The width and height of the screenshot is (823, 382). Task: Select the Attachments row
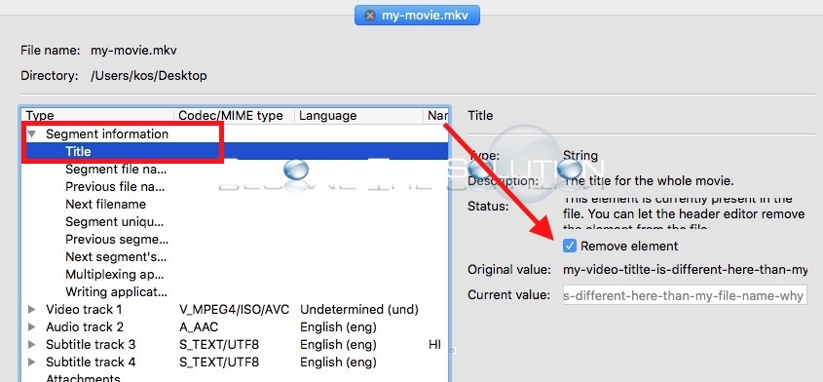(235, 377)
